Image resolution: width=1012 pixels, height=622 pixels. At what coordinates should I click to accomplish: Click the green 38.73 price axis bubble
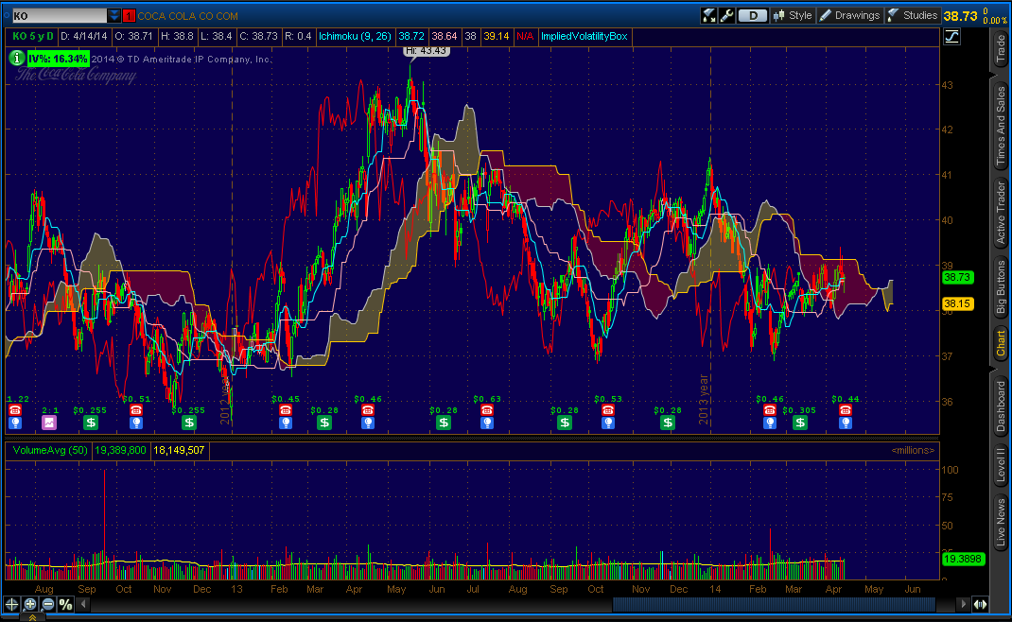957,278
